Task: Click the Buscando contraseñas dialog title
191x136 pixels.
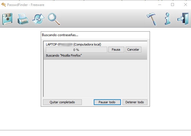Action: pyautogui.click(x=60, y=35)
